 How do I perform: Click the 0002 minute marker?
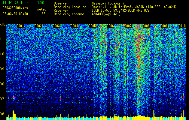(38, 26)
